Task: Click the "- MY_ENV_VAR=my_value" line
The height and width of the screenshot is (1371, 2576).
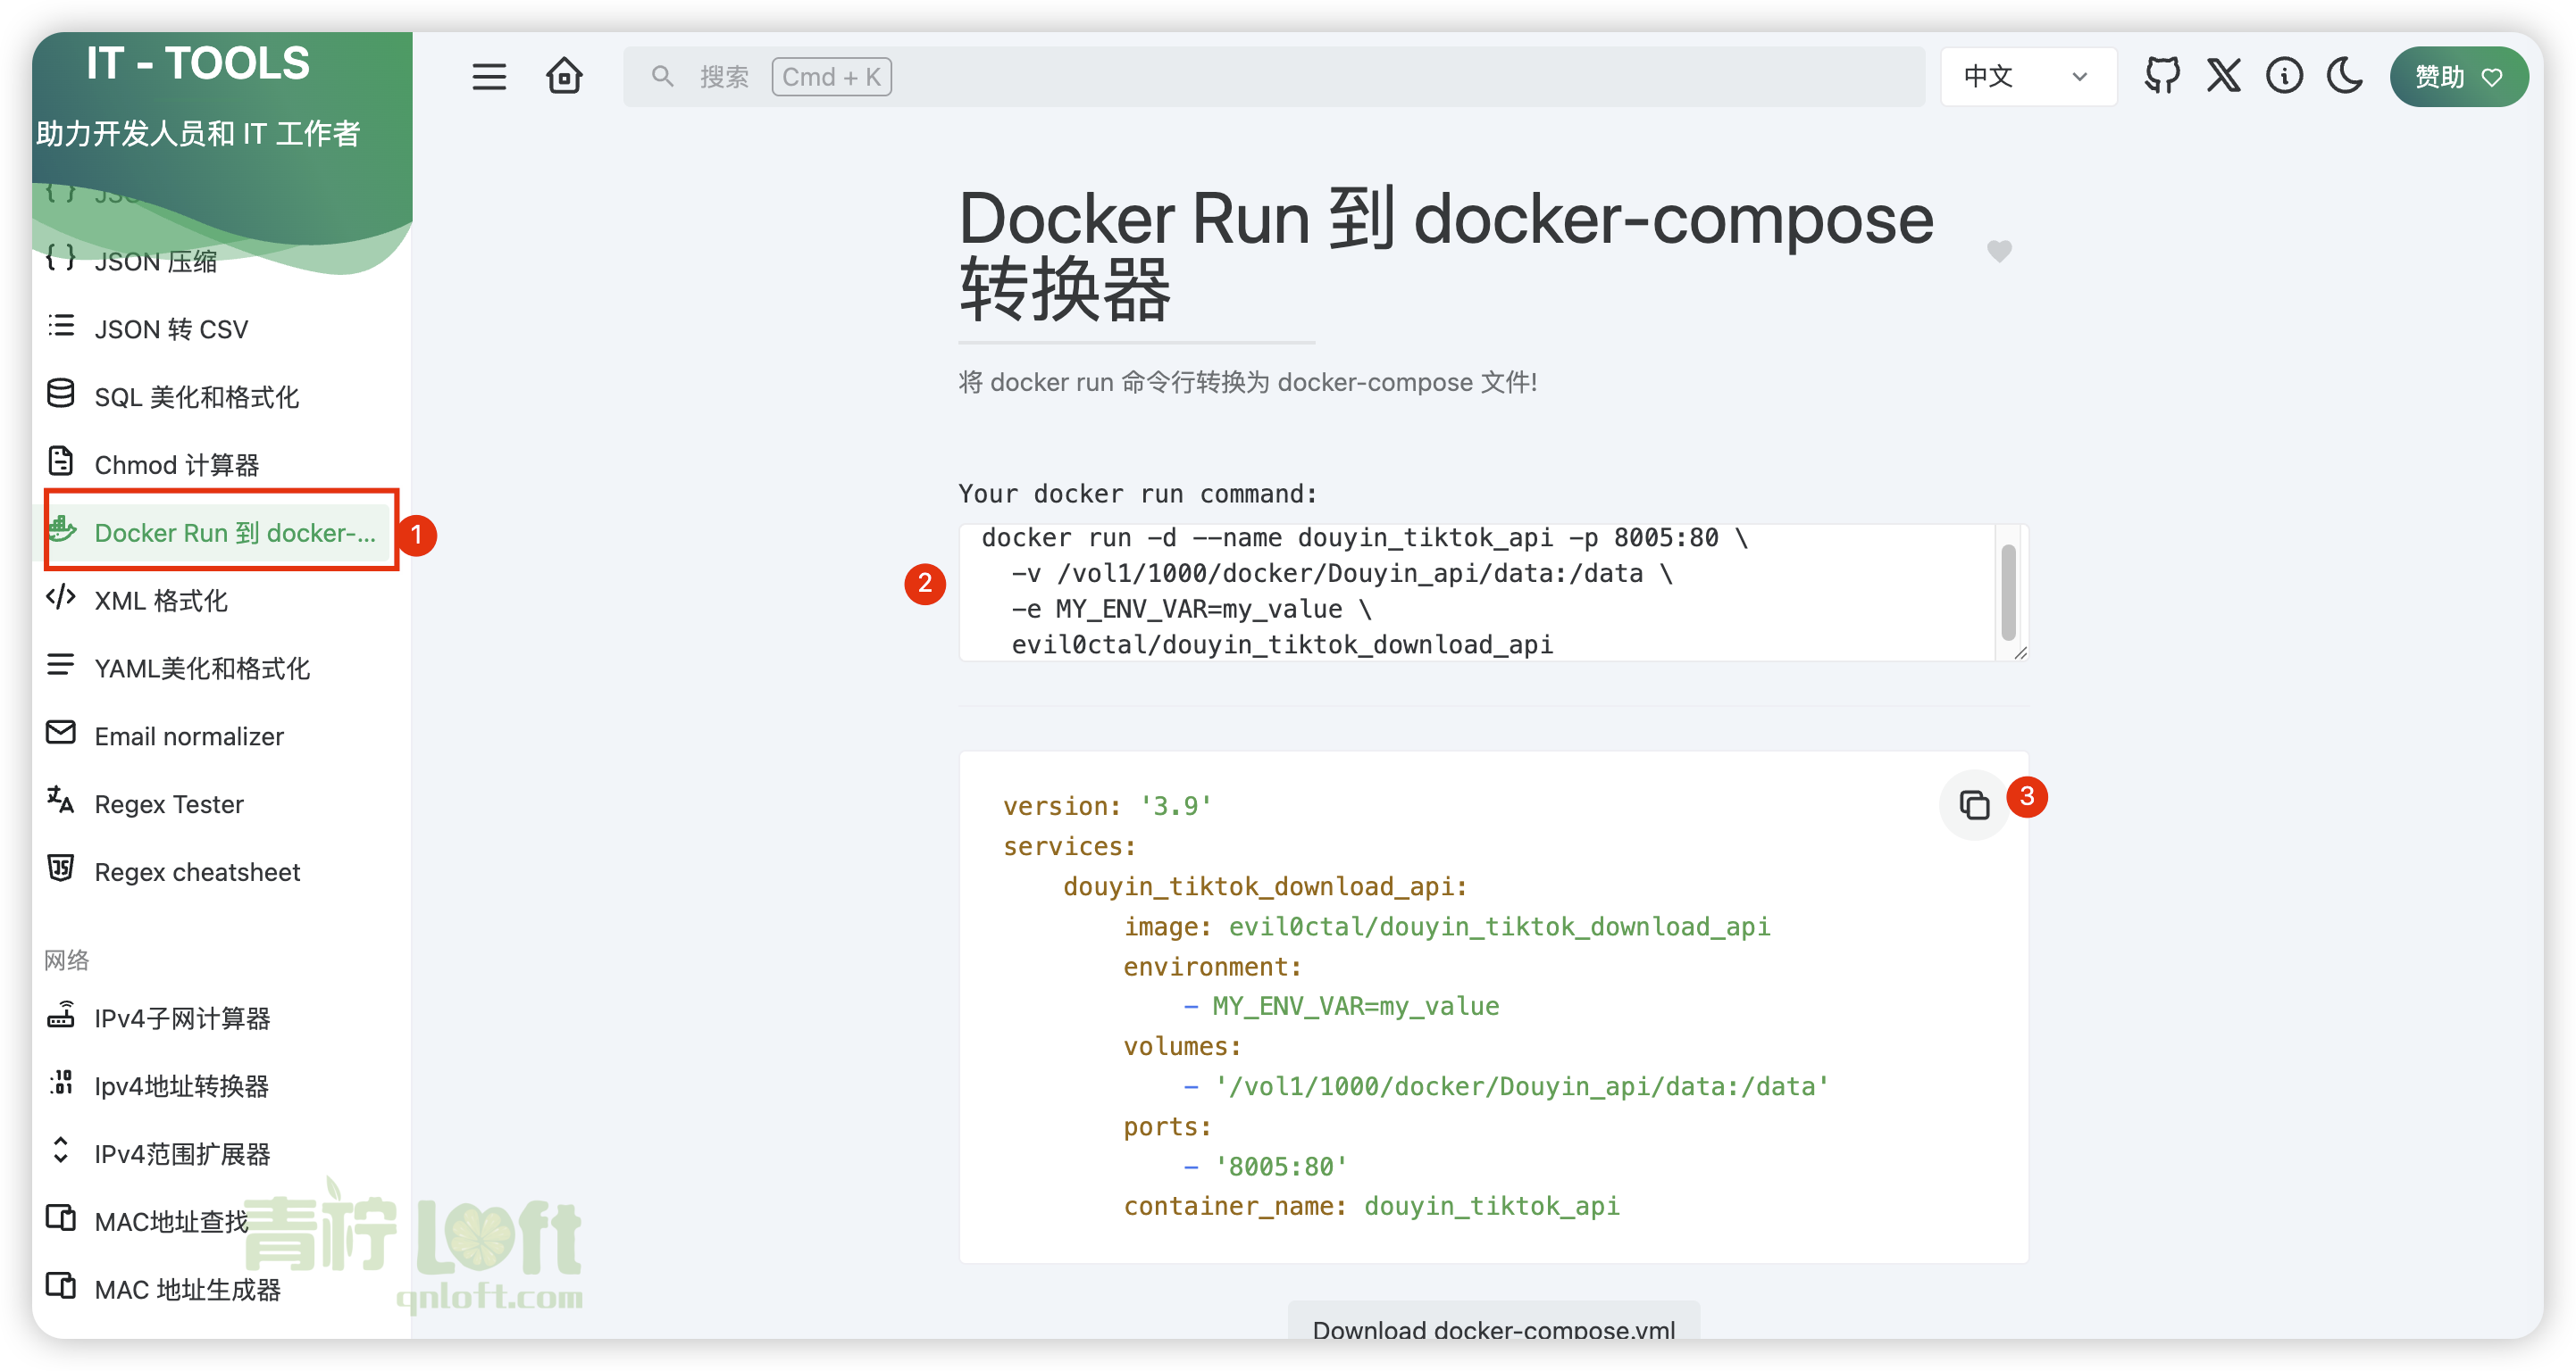Action: coord(1341,1006)
